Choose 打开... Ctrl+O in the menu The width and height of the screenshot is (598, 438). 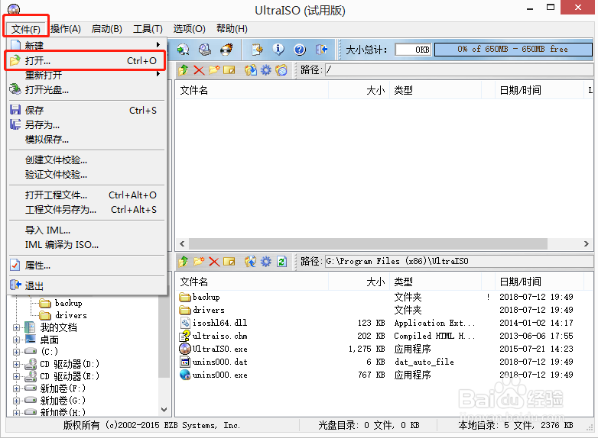click(86, 60)
